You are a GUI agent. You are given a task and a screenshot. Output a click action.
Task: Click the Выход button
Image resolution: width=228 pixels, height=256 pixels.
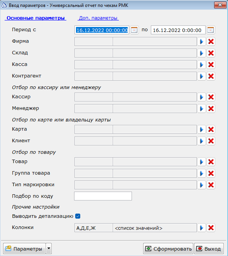point(209,249)
